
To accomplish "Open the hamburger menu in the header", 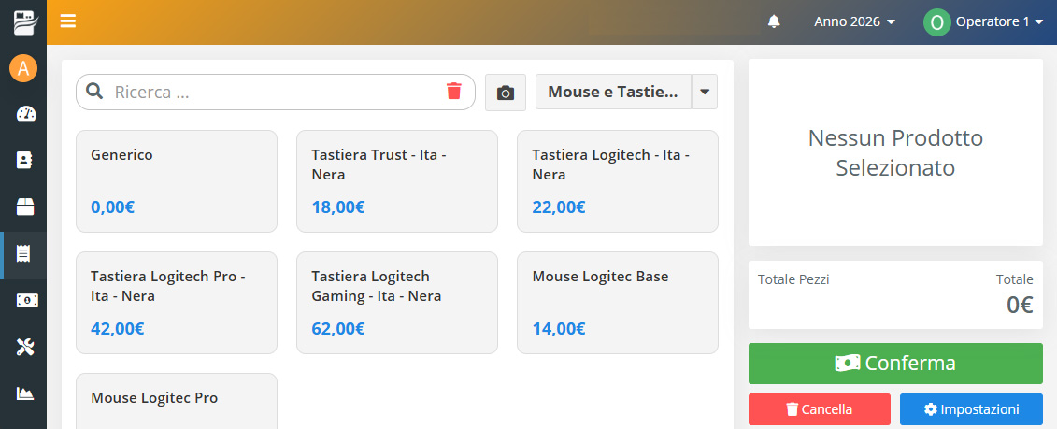I will coord(68,21).
